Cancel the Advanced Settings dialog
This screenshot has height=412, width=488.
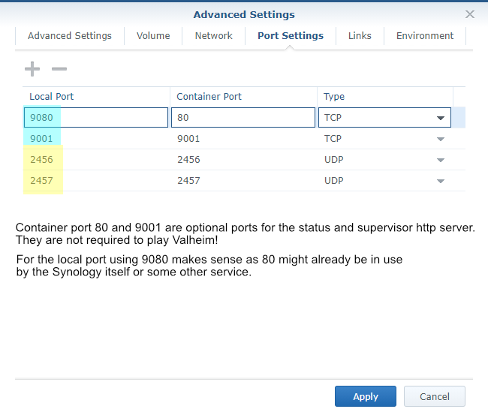pos(435,396)
